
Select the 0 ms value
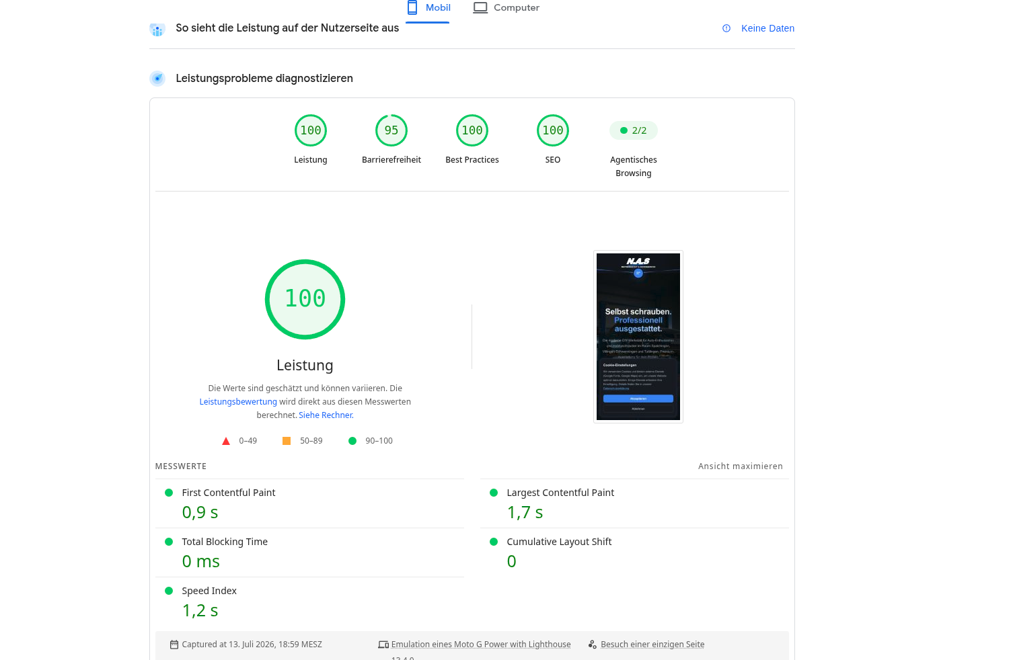click(x=201, y=561)
